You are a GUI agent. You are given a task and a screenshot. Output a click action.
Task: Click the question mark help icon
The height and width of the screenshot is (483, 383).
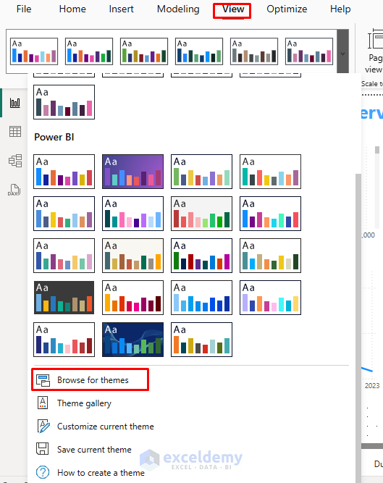(43, 472)
